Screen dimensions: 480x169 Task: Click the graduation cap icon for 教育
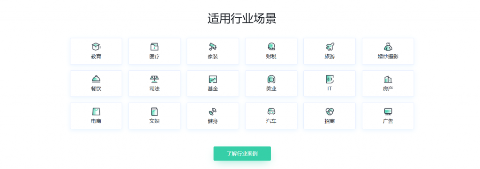(x=96, y=47)
